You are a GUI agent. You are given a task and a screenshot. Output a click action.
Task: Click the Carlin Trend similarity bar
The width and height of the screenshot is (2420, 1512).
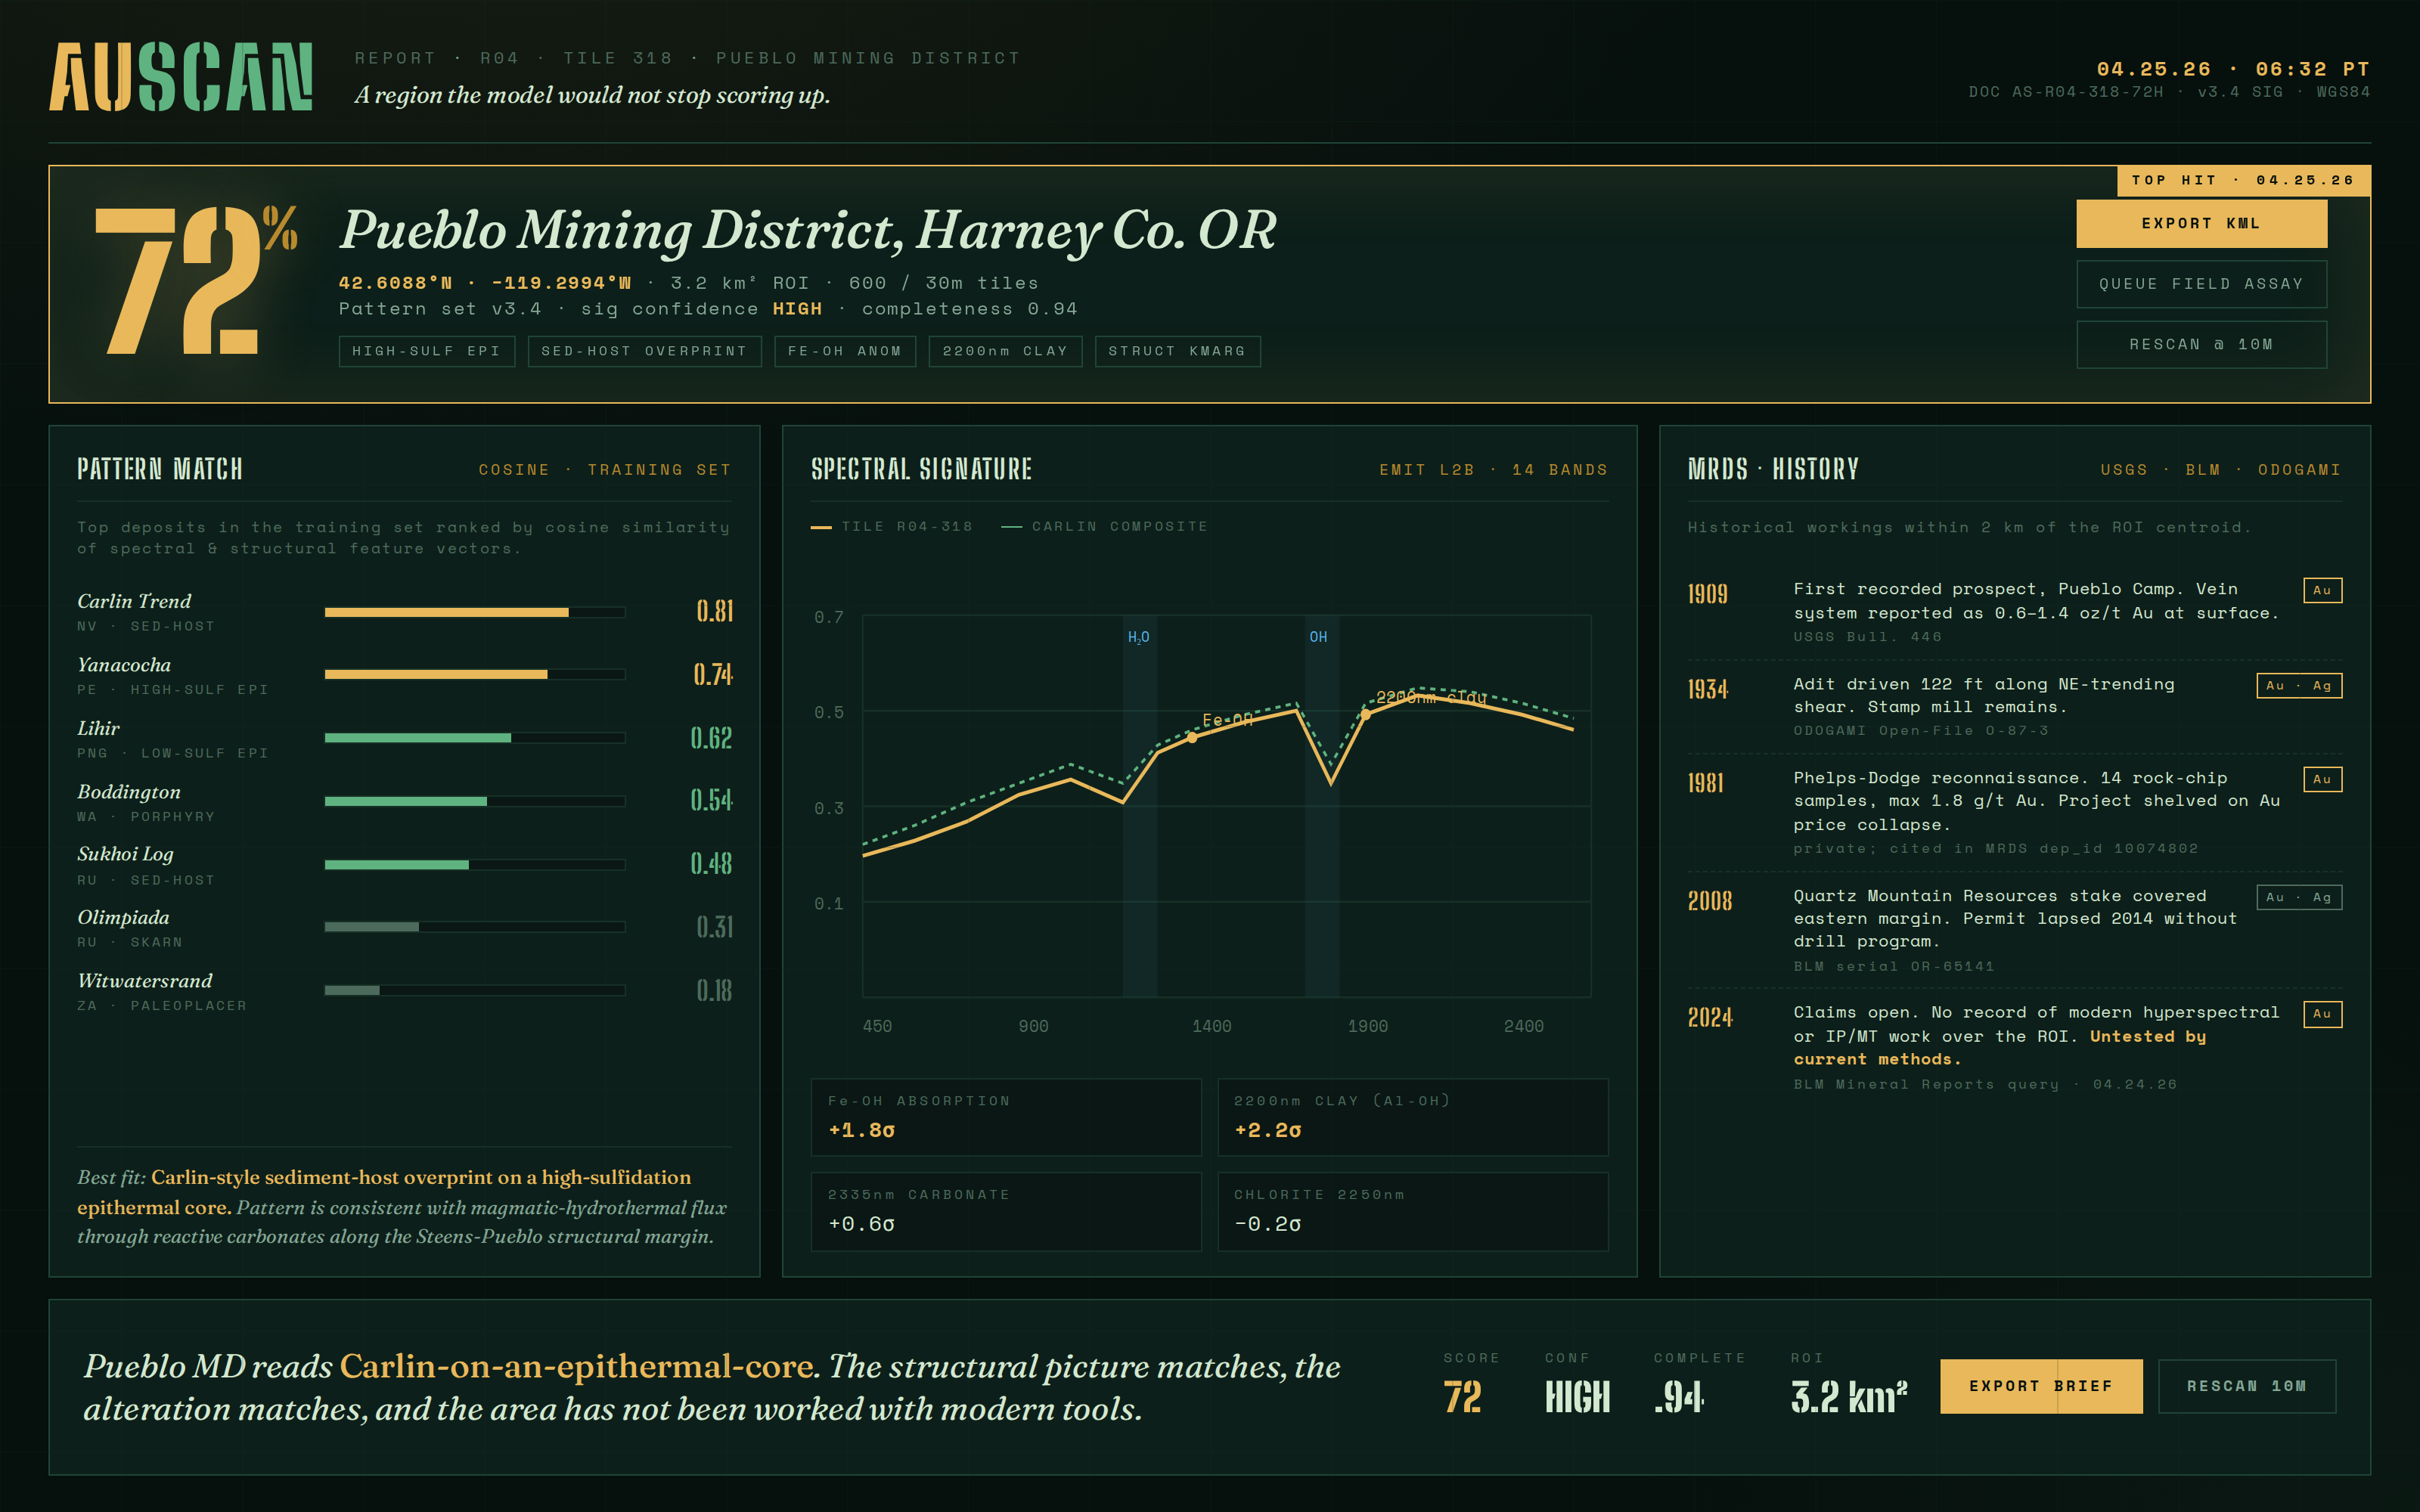click(474, 612)
